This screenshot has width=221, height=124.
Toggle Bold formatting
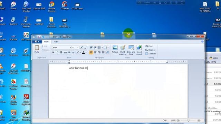[53, 52]
